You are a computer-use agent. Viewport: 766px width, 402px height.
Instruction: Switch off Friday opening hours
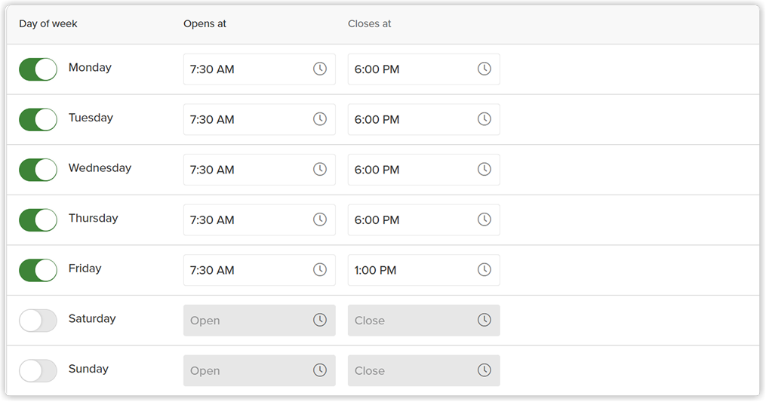pos(38,271)
